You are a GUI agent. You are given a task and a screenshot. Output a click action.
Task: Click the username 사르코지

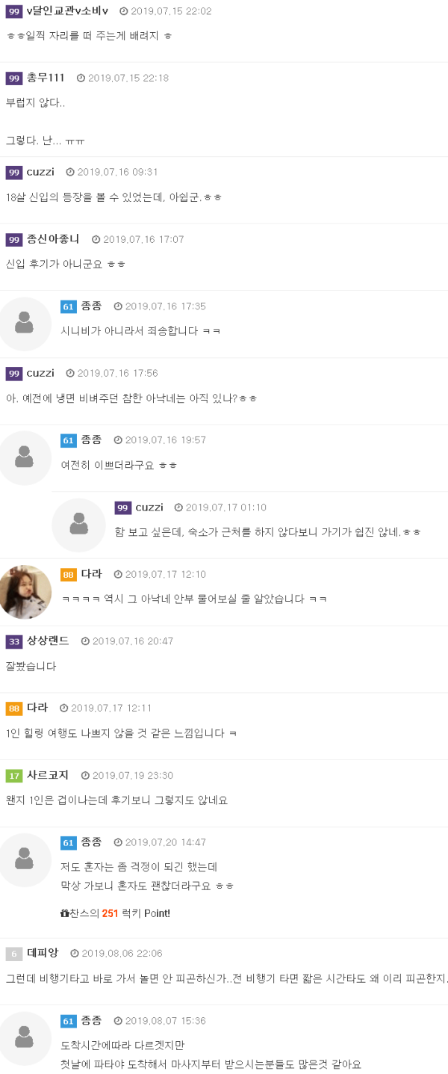48,776
